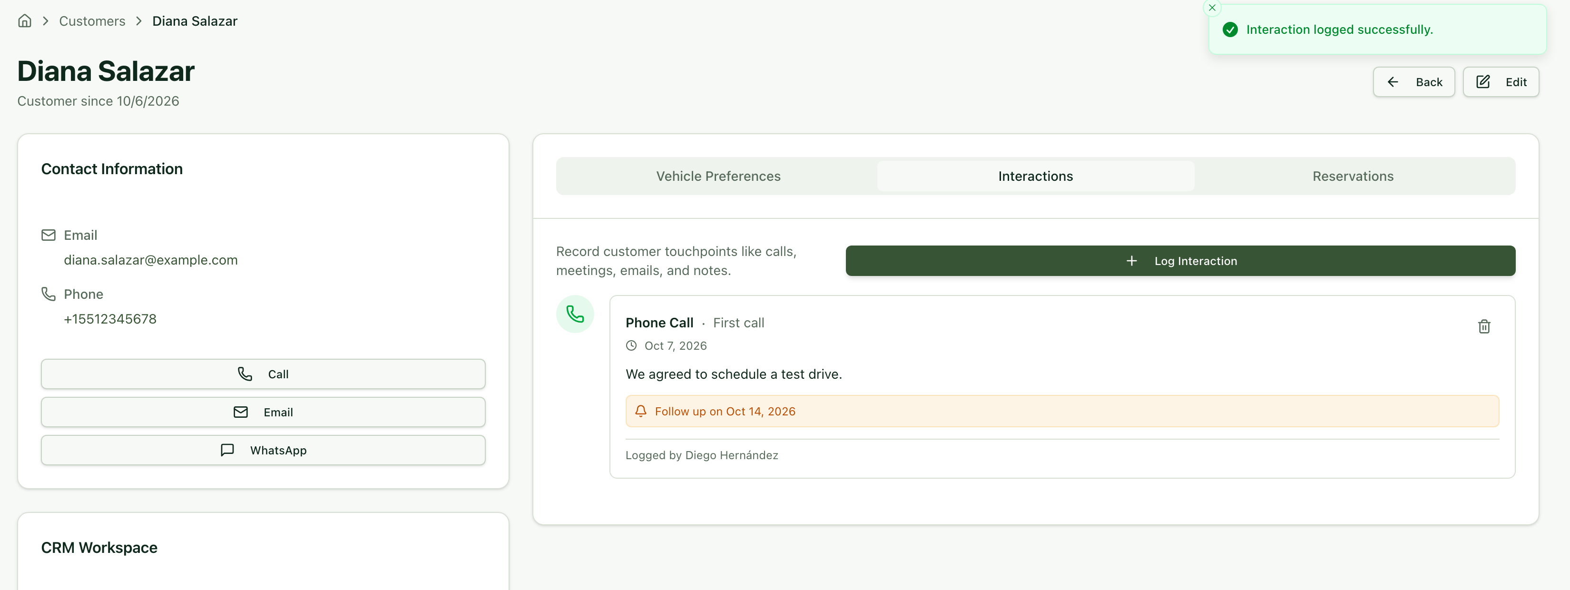Switch to the Vehicle Preferences tab
This screenshot has width=1570, height=590.
pos(718,176)
